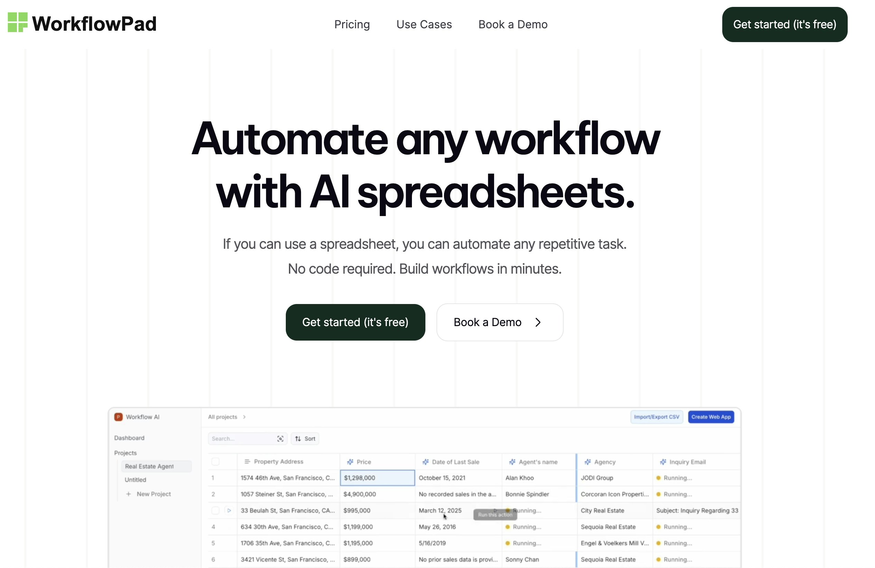Click the WorkflowPad green grid logo icon
Image resolution: width=875 pixels, height=568 pixels.
click(x=17, y=22)
